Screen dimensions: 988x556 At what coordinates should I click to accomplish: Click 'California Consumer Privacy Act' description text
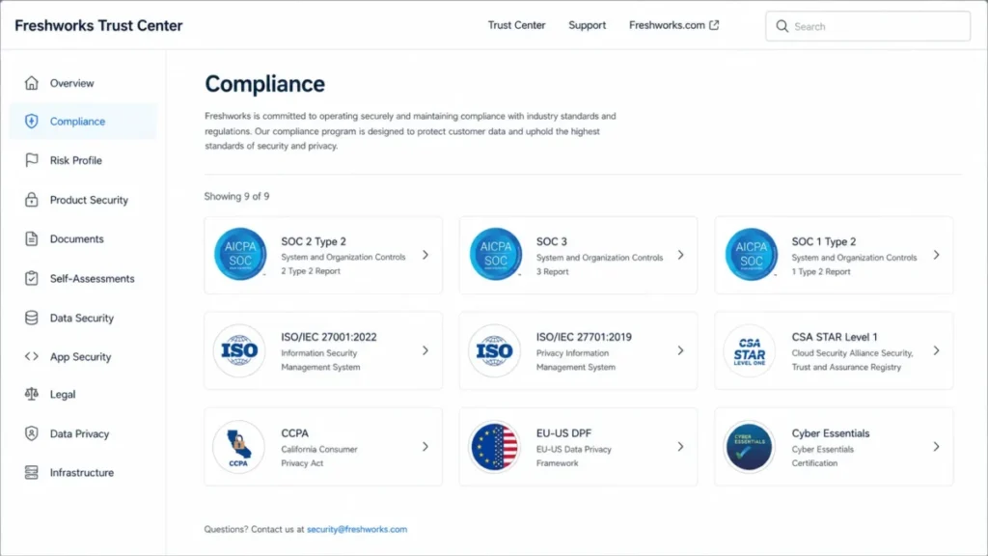(318, 456)
